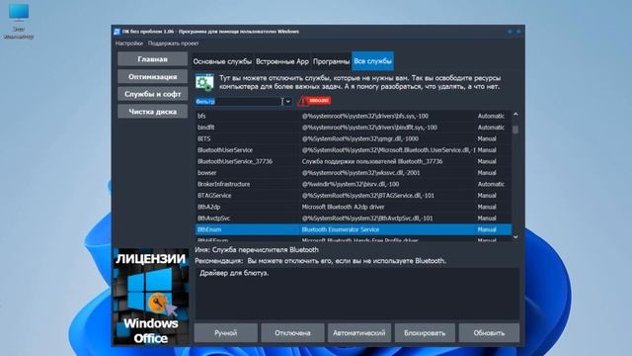This screenshot has width=632, height=356.
Task: Click the Лицензии Windows Office banner
Action: tap(151, 297)
